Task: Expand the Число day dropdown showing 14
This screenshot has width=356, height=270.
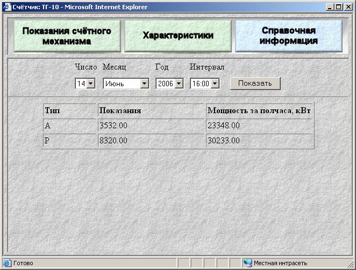Action: [x=86, y=84]
